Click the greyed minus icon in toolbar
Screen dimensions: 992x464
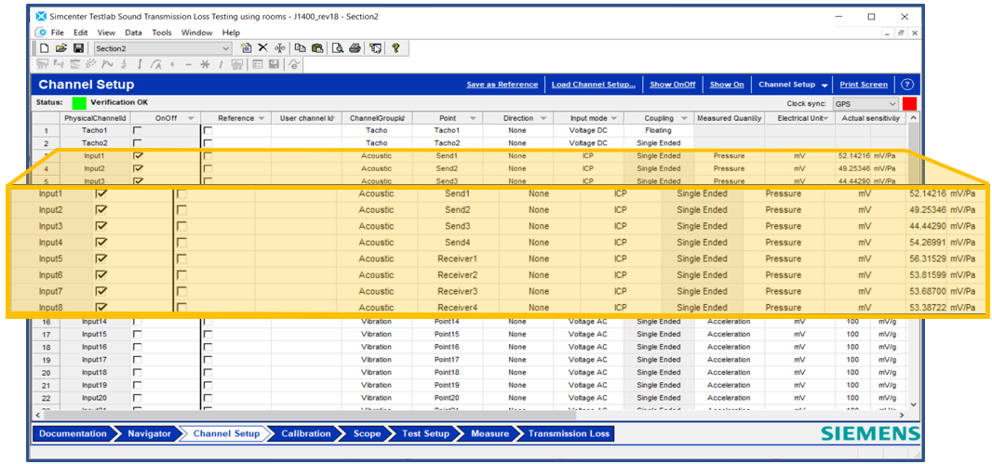click(188, 64)
